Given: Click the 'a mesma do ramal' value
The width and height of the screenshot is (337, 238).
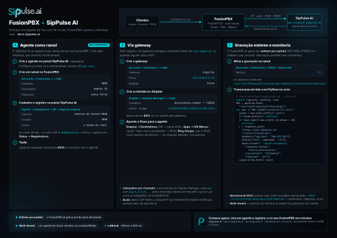Looking at the screenshot, I should tap(95, 125).
